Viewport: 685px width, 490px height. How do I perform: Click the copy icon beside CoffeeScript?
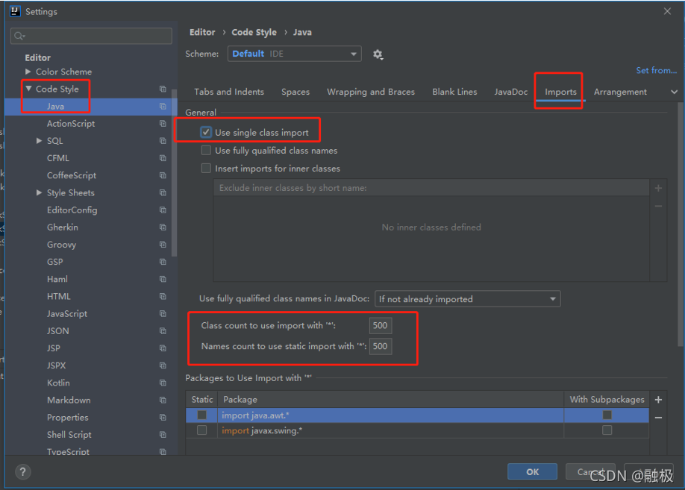click(x=163, y=175)
